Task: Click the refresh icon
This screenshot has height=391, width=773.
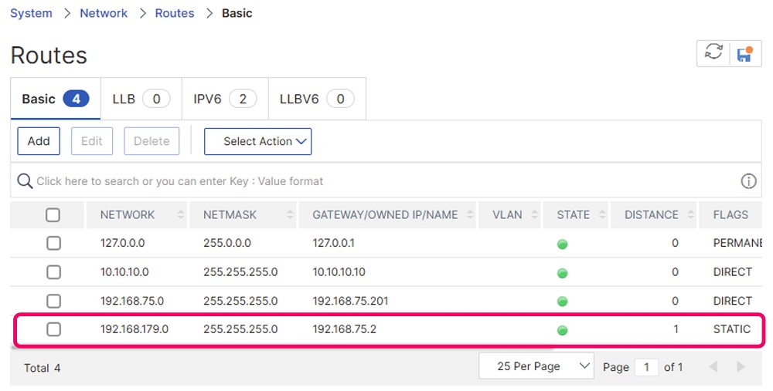Action: click(713, 52)
